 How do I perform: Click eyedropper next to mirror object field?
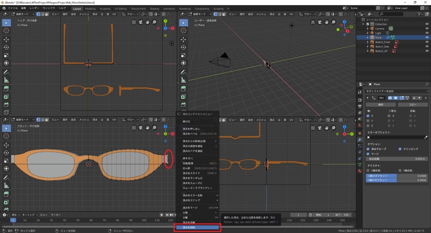[x=426, y=137]
